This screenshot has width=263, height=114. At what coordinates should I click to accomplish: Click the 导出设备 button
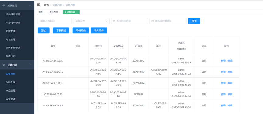click(81, 30)
